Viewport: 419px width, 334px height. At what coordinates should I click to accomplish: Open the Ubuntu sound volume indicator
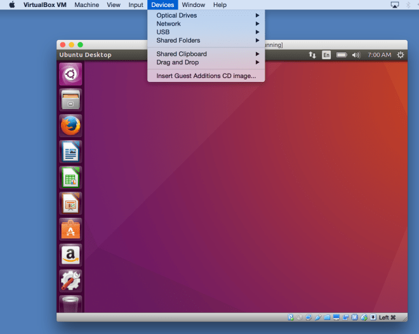pos(356,55)
